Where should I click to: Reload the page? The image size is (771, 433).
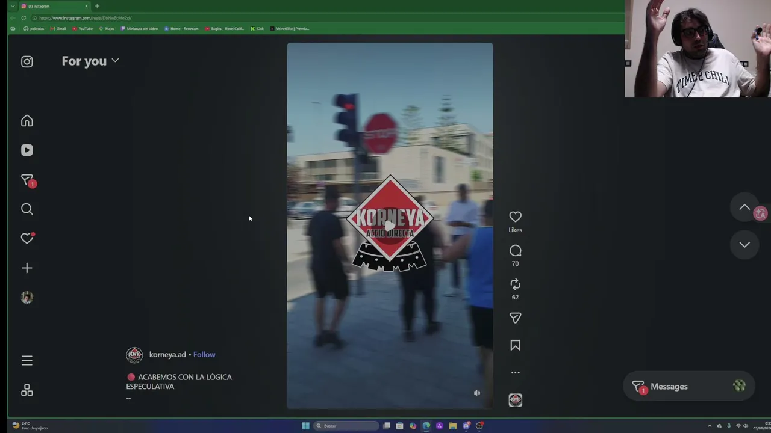(x=23, y=18)
